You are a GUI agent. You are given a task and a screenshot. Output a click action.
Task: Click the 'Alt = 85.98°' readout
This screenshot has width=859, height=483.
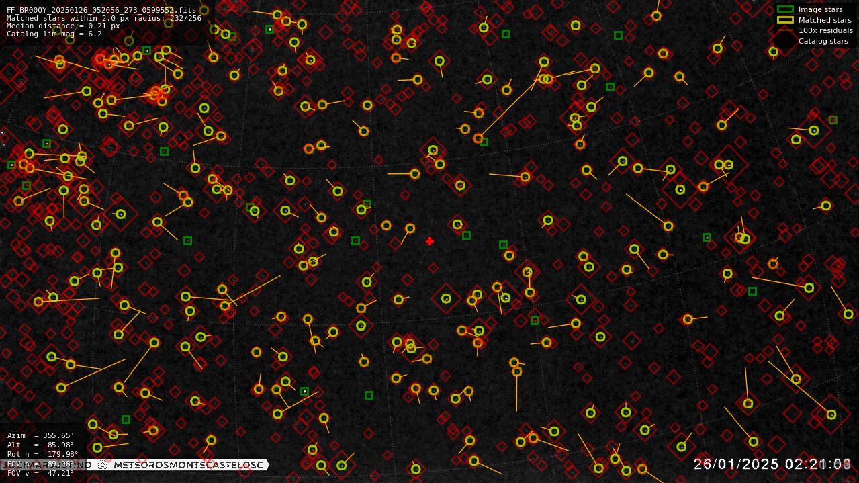pyautogui.click(x=40, y=445)
